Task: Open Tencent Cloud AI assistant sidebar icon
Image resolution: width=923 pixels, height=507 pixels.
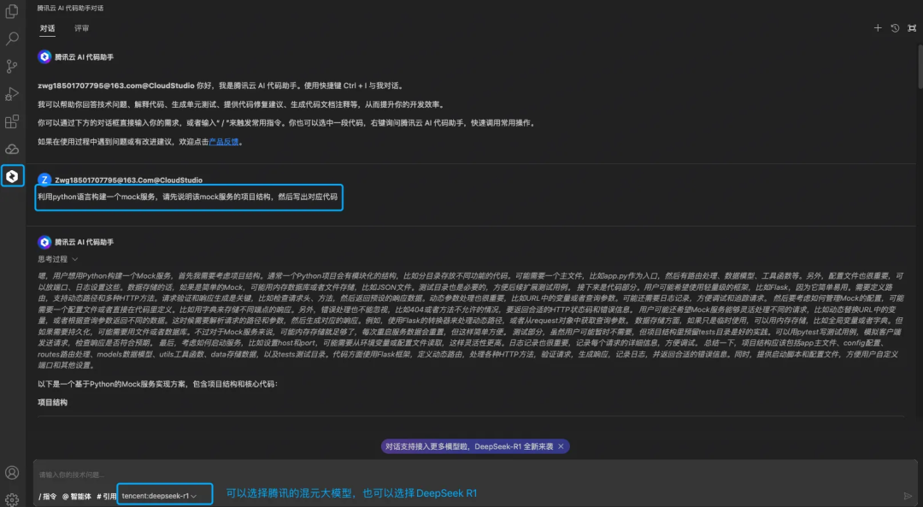Action: tap(12, 176)
